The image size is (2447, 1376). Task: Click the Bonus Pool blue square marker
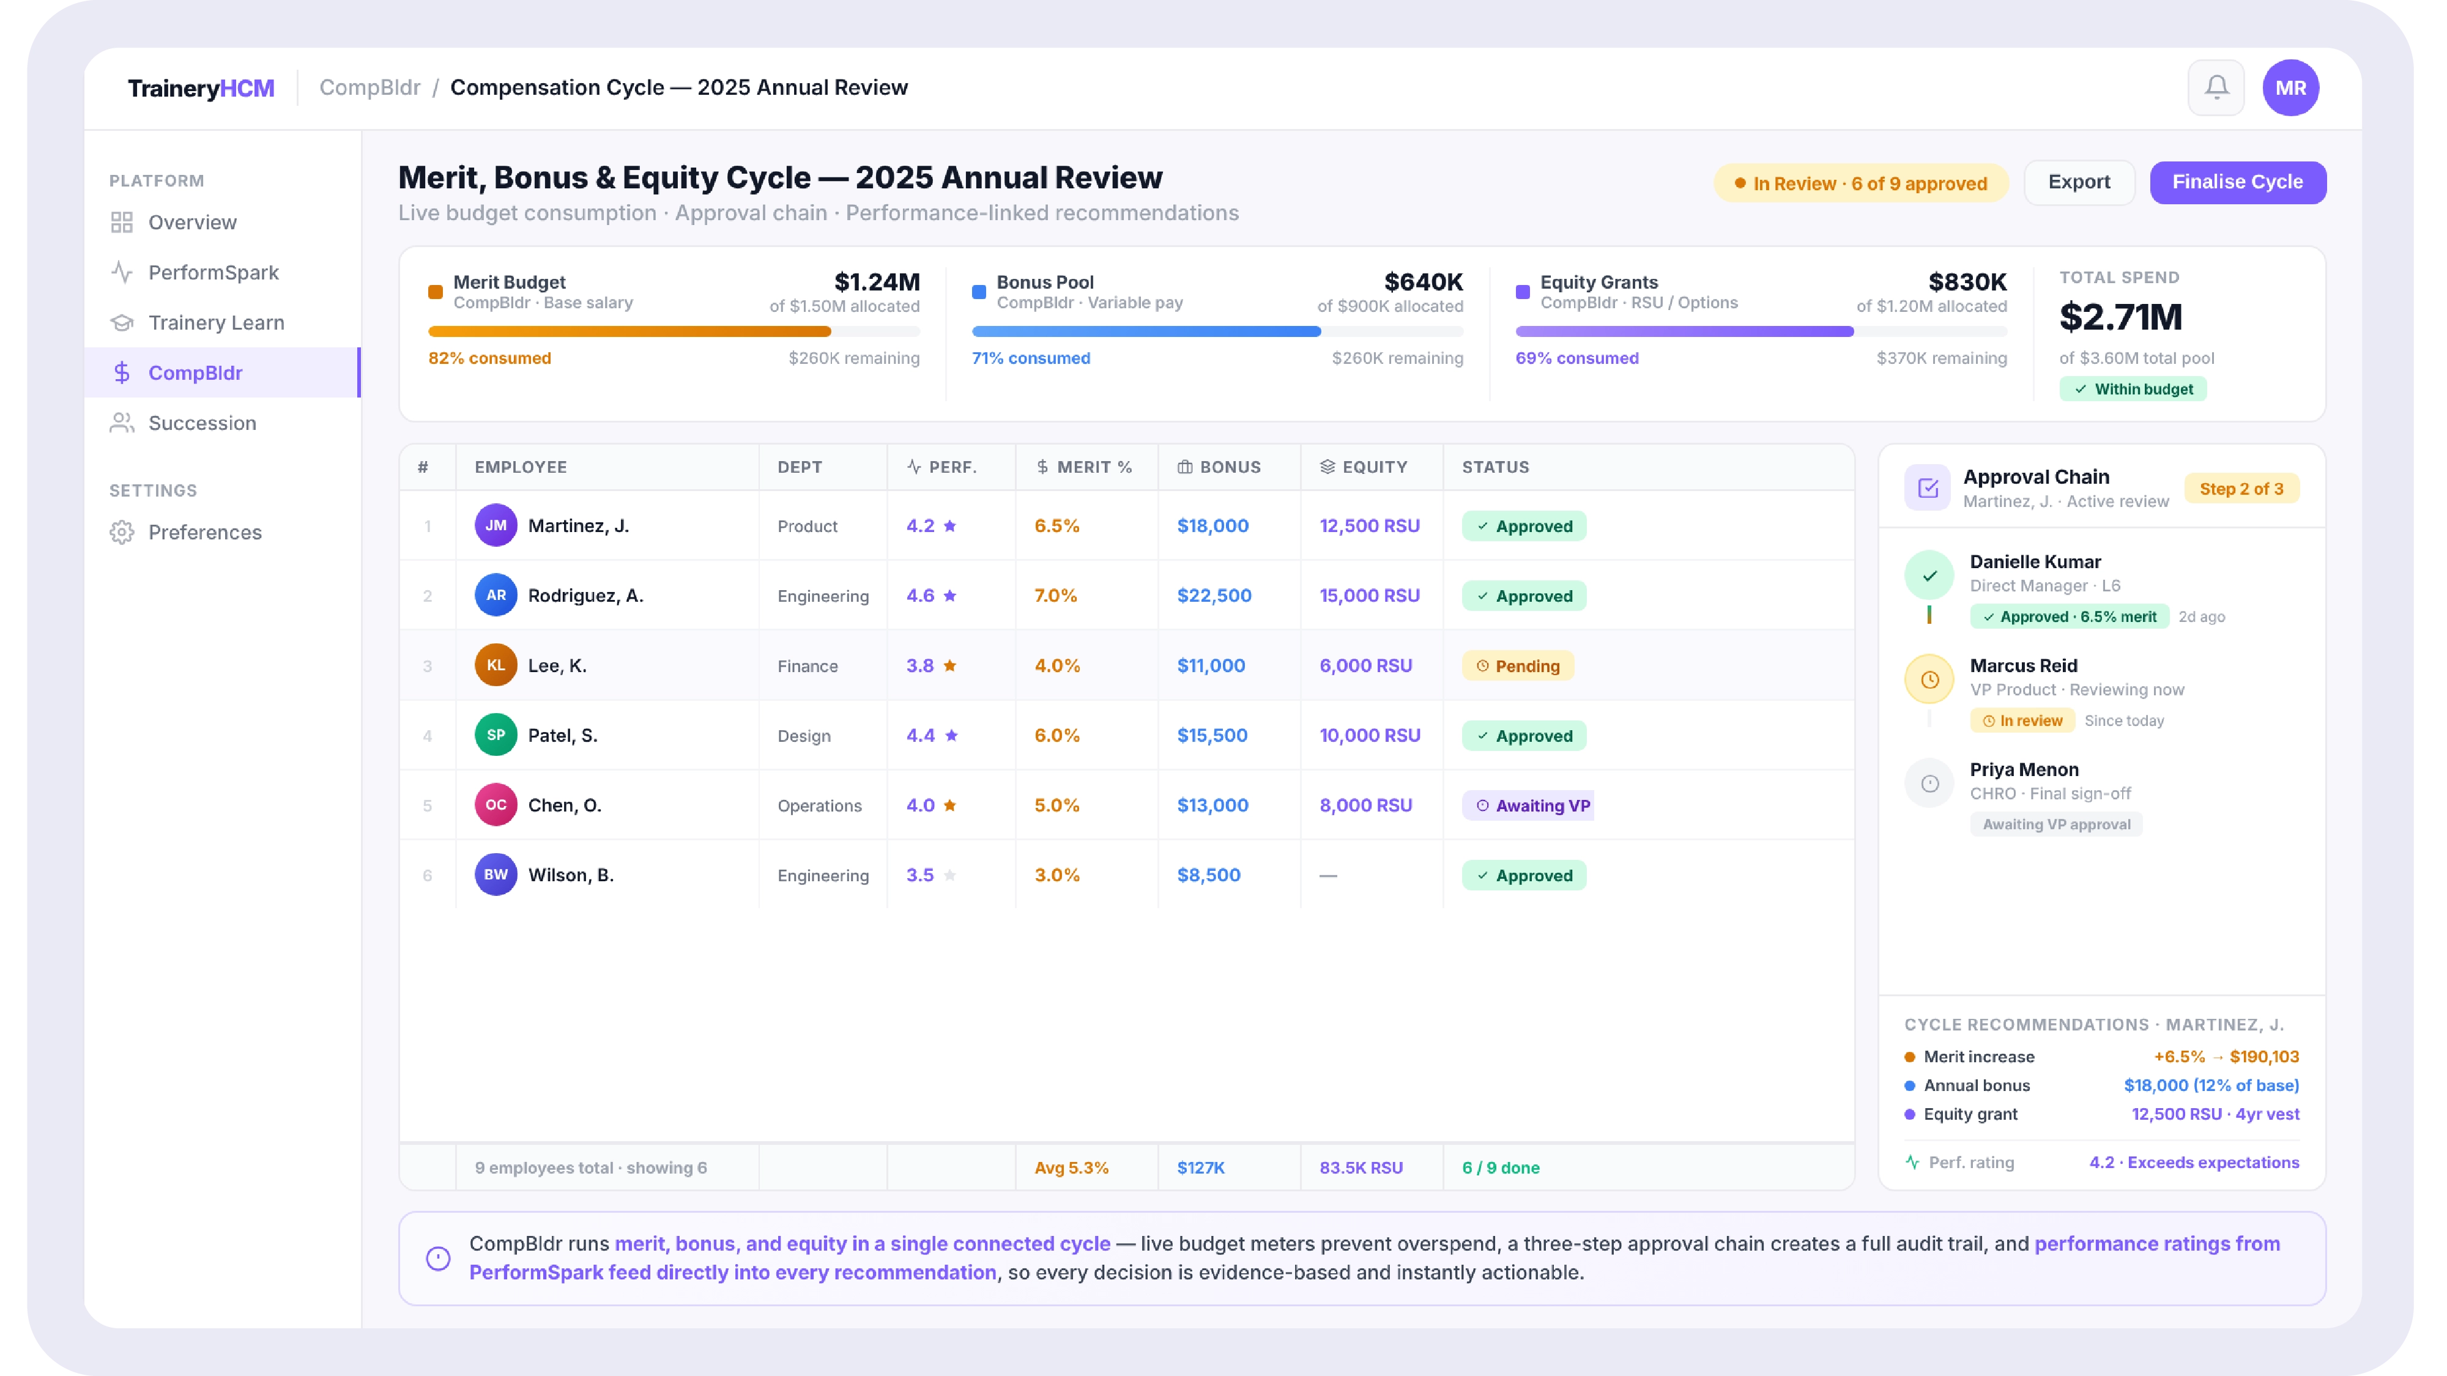point(978,292)
